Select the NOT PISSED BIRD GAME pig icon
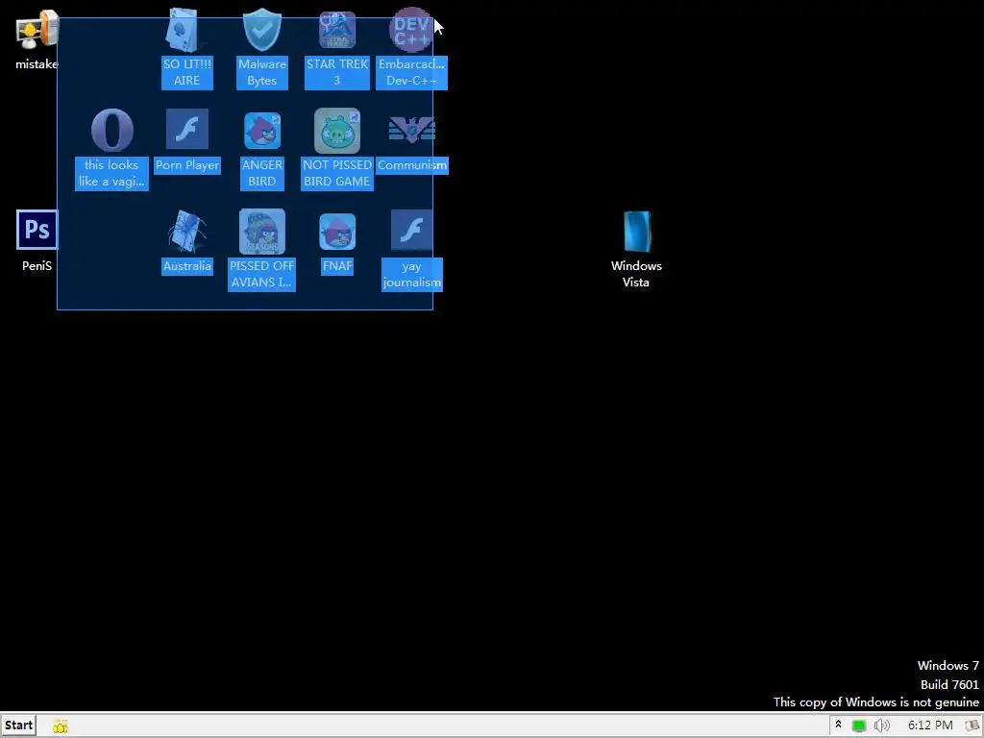This screenshot has height=738, width=984. click(x=337, y=131)
